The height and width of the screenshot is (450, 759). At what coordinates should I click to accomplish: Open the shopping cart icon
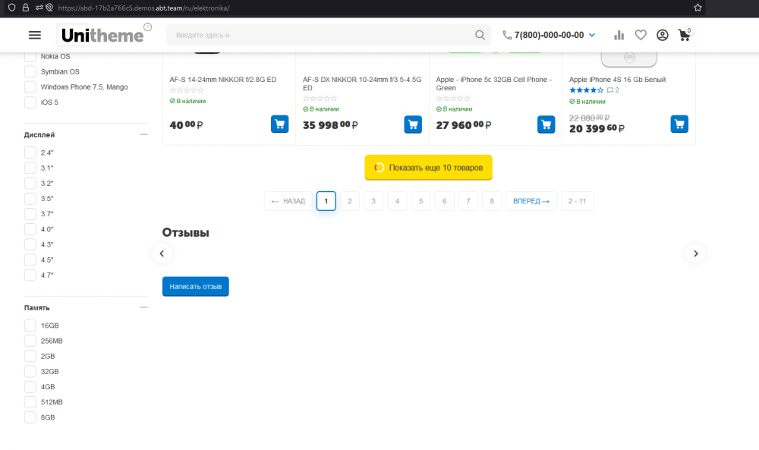685,35
